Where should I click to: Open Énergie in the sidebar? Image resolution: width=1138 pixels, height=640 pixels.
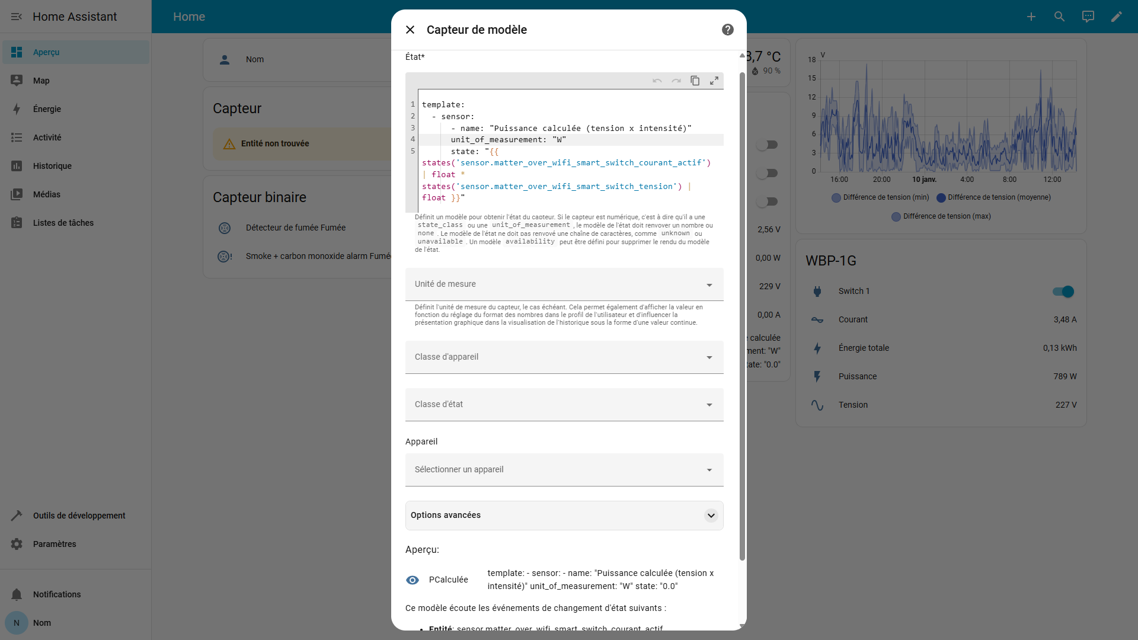coord(47,109)
